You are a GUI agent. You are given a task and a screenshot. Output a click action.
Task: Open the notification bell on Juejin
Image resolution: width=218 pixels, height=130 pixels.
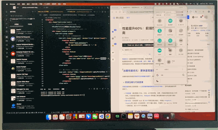click(201, 17)
